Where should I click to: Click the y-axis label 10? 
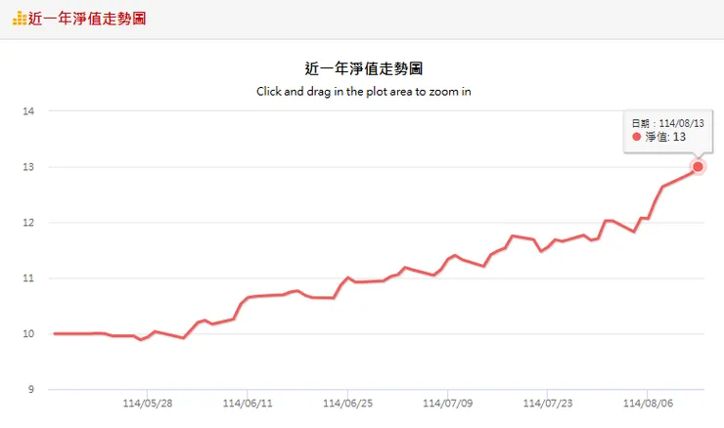tap(28, 333)
